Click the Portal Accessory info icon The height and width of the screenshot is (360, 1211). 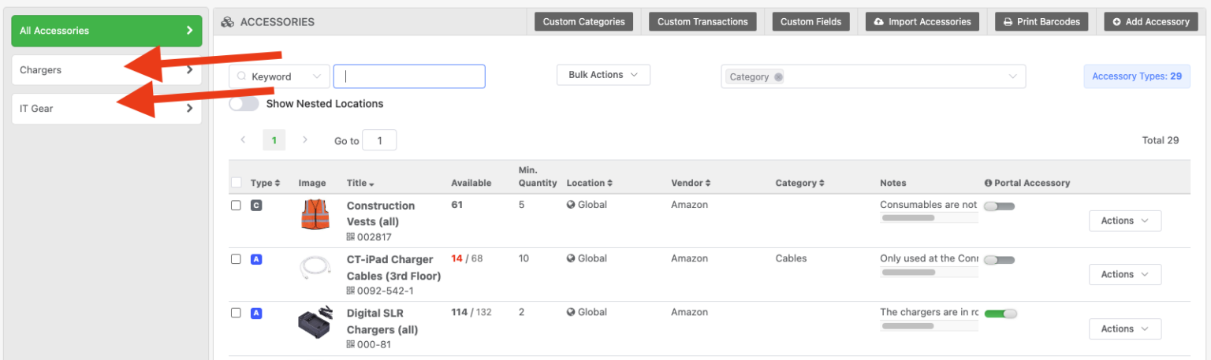pyautogui.click(x=988, y=183)
